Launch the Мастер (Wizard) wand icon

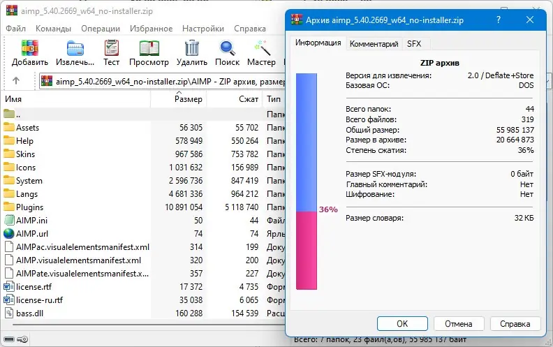[262, 47]
